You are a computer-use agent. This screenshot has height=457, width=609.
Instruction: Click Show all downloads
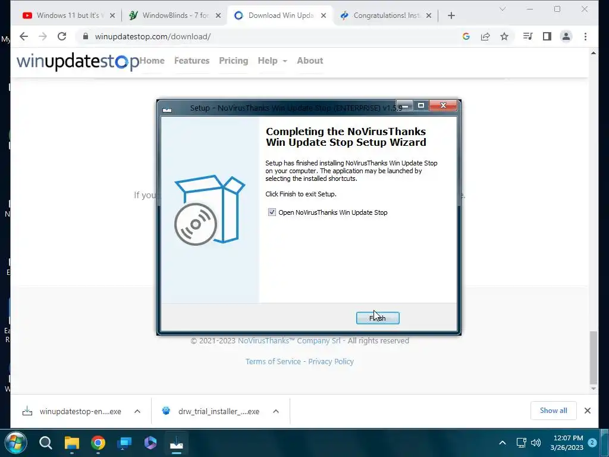(554, 411)
